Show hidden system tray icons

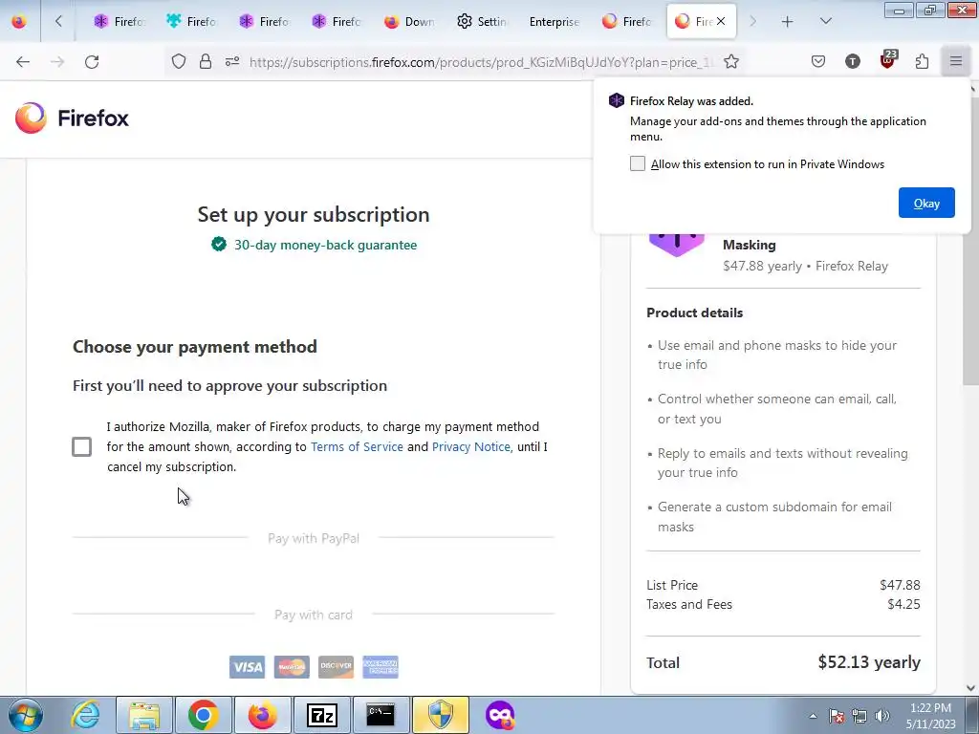tap(813, 716)
